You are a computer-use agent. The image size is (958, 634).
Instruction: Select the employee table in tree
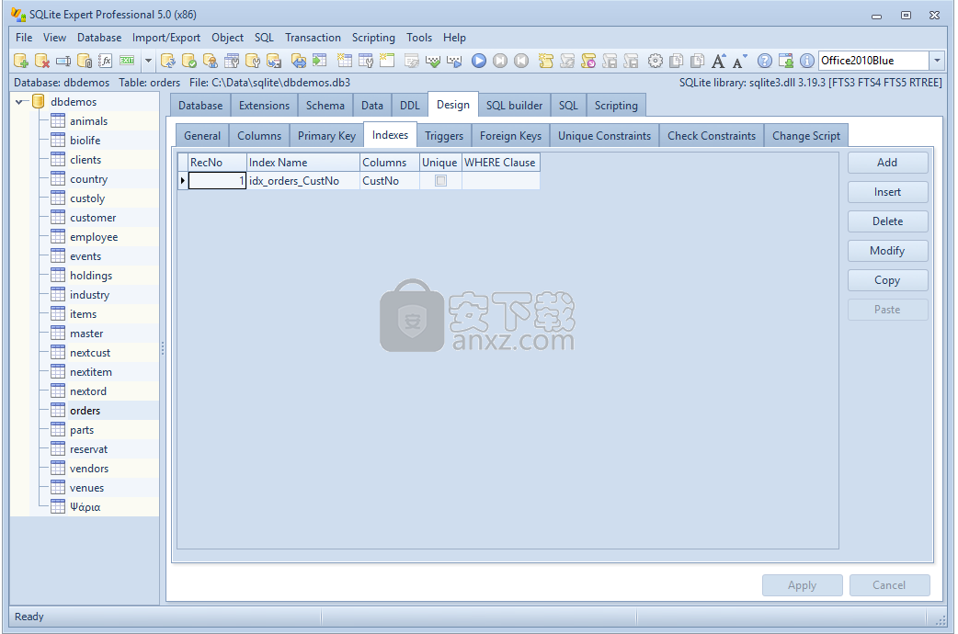pos(94,237)
